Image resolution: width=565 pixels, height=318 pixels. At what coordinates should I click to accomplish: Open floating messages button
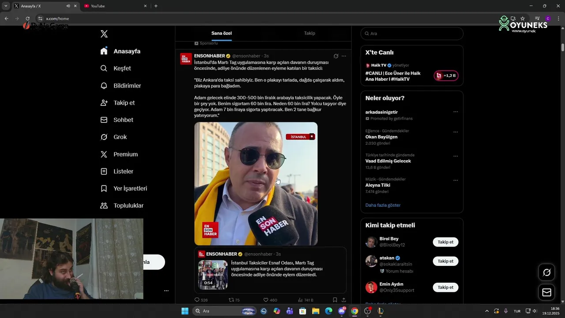click(x=546, y=292)
